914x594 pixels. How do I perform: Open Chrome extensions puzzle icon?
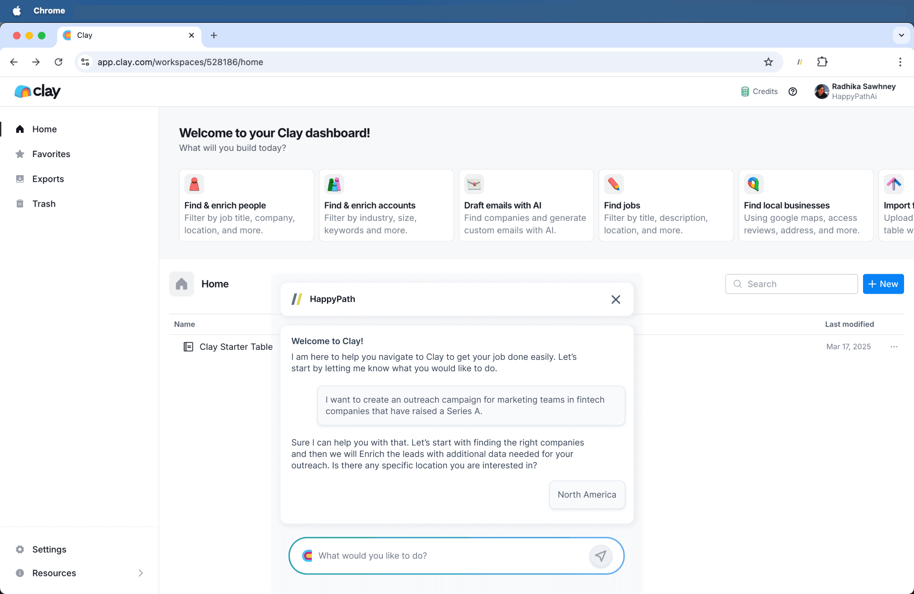[822, 62]
